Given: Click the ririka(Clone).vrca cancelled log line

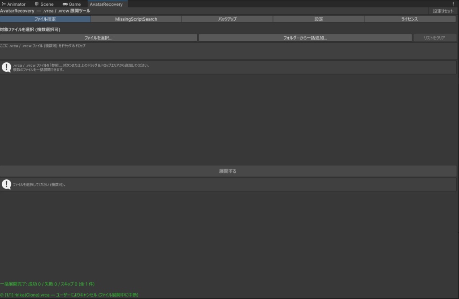Looking at the screenshot, I should 69,295.
